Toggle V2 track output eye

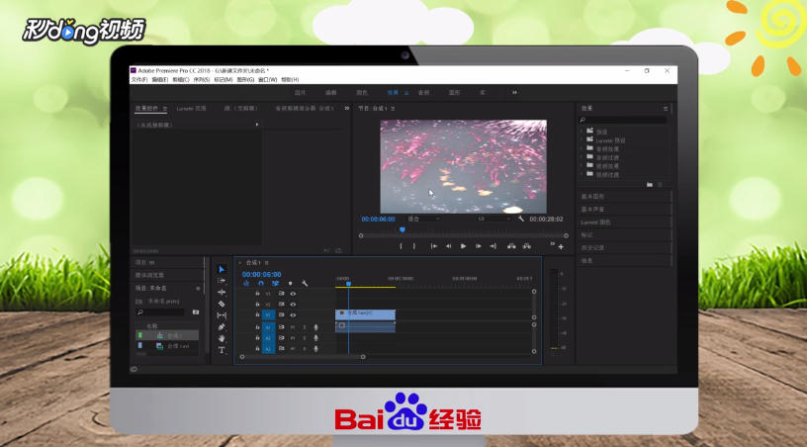[x=293, y=304]
